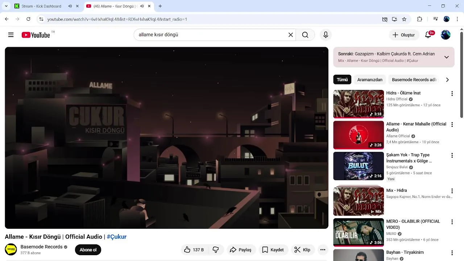The width and height of the screenshot is (464, 261).
Task: Show more filter chips with right arrow
Action: pyautogui.click(x=447, y=80)
